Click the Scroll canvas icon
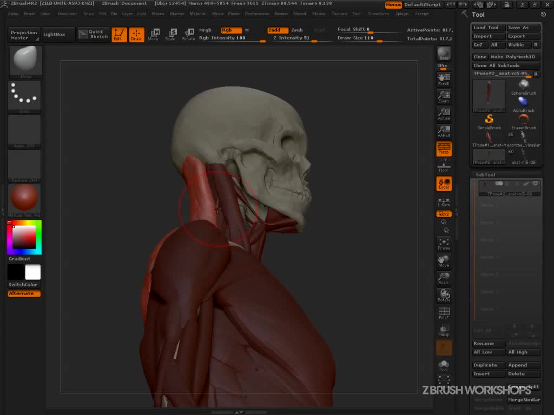This screenshot has width=554, height=415. tap(444, 79)
